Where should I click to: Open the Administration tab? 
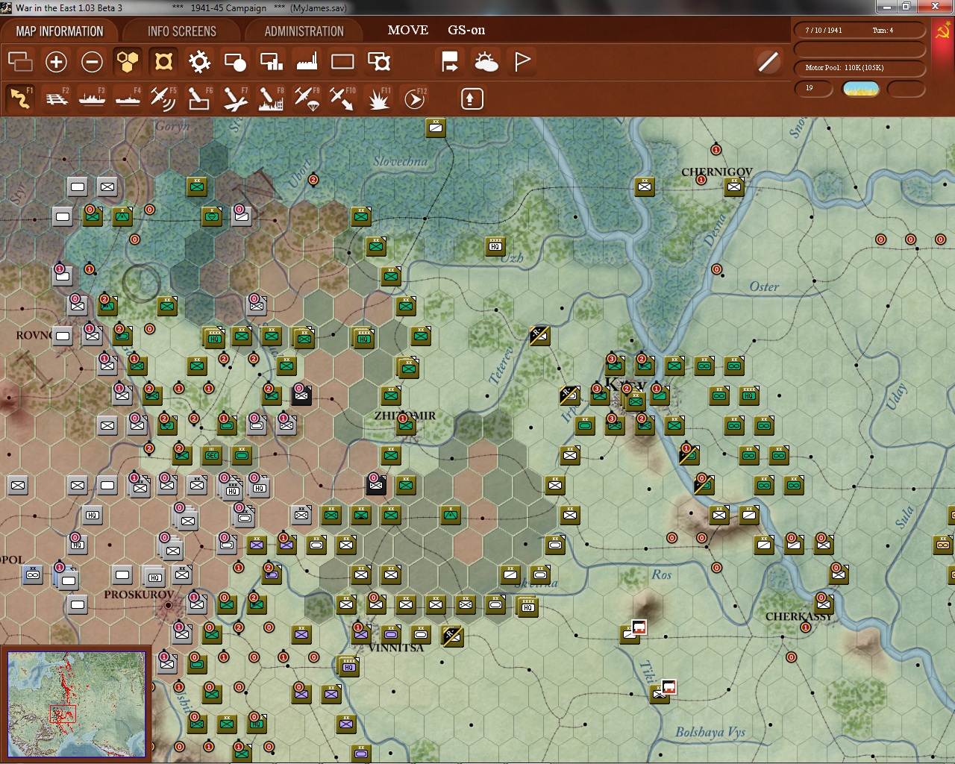(x=304, y=31)
